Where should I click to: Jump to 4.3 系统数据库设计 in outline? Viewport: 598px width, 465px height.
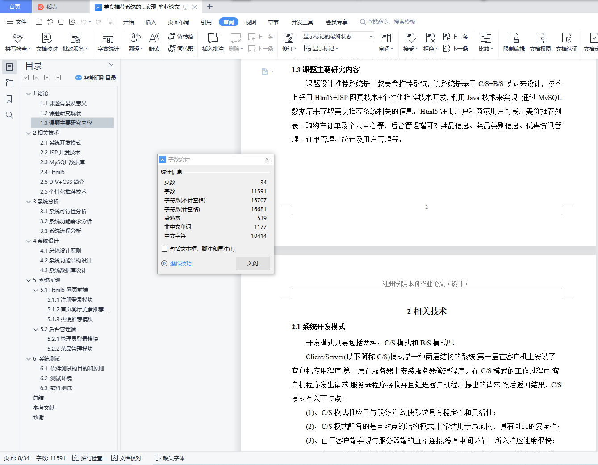(63, 270)
